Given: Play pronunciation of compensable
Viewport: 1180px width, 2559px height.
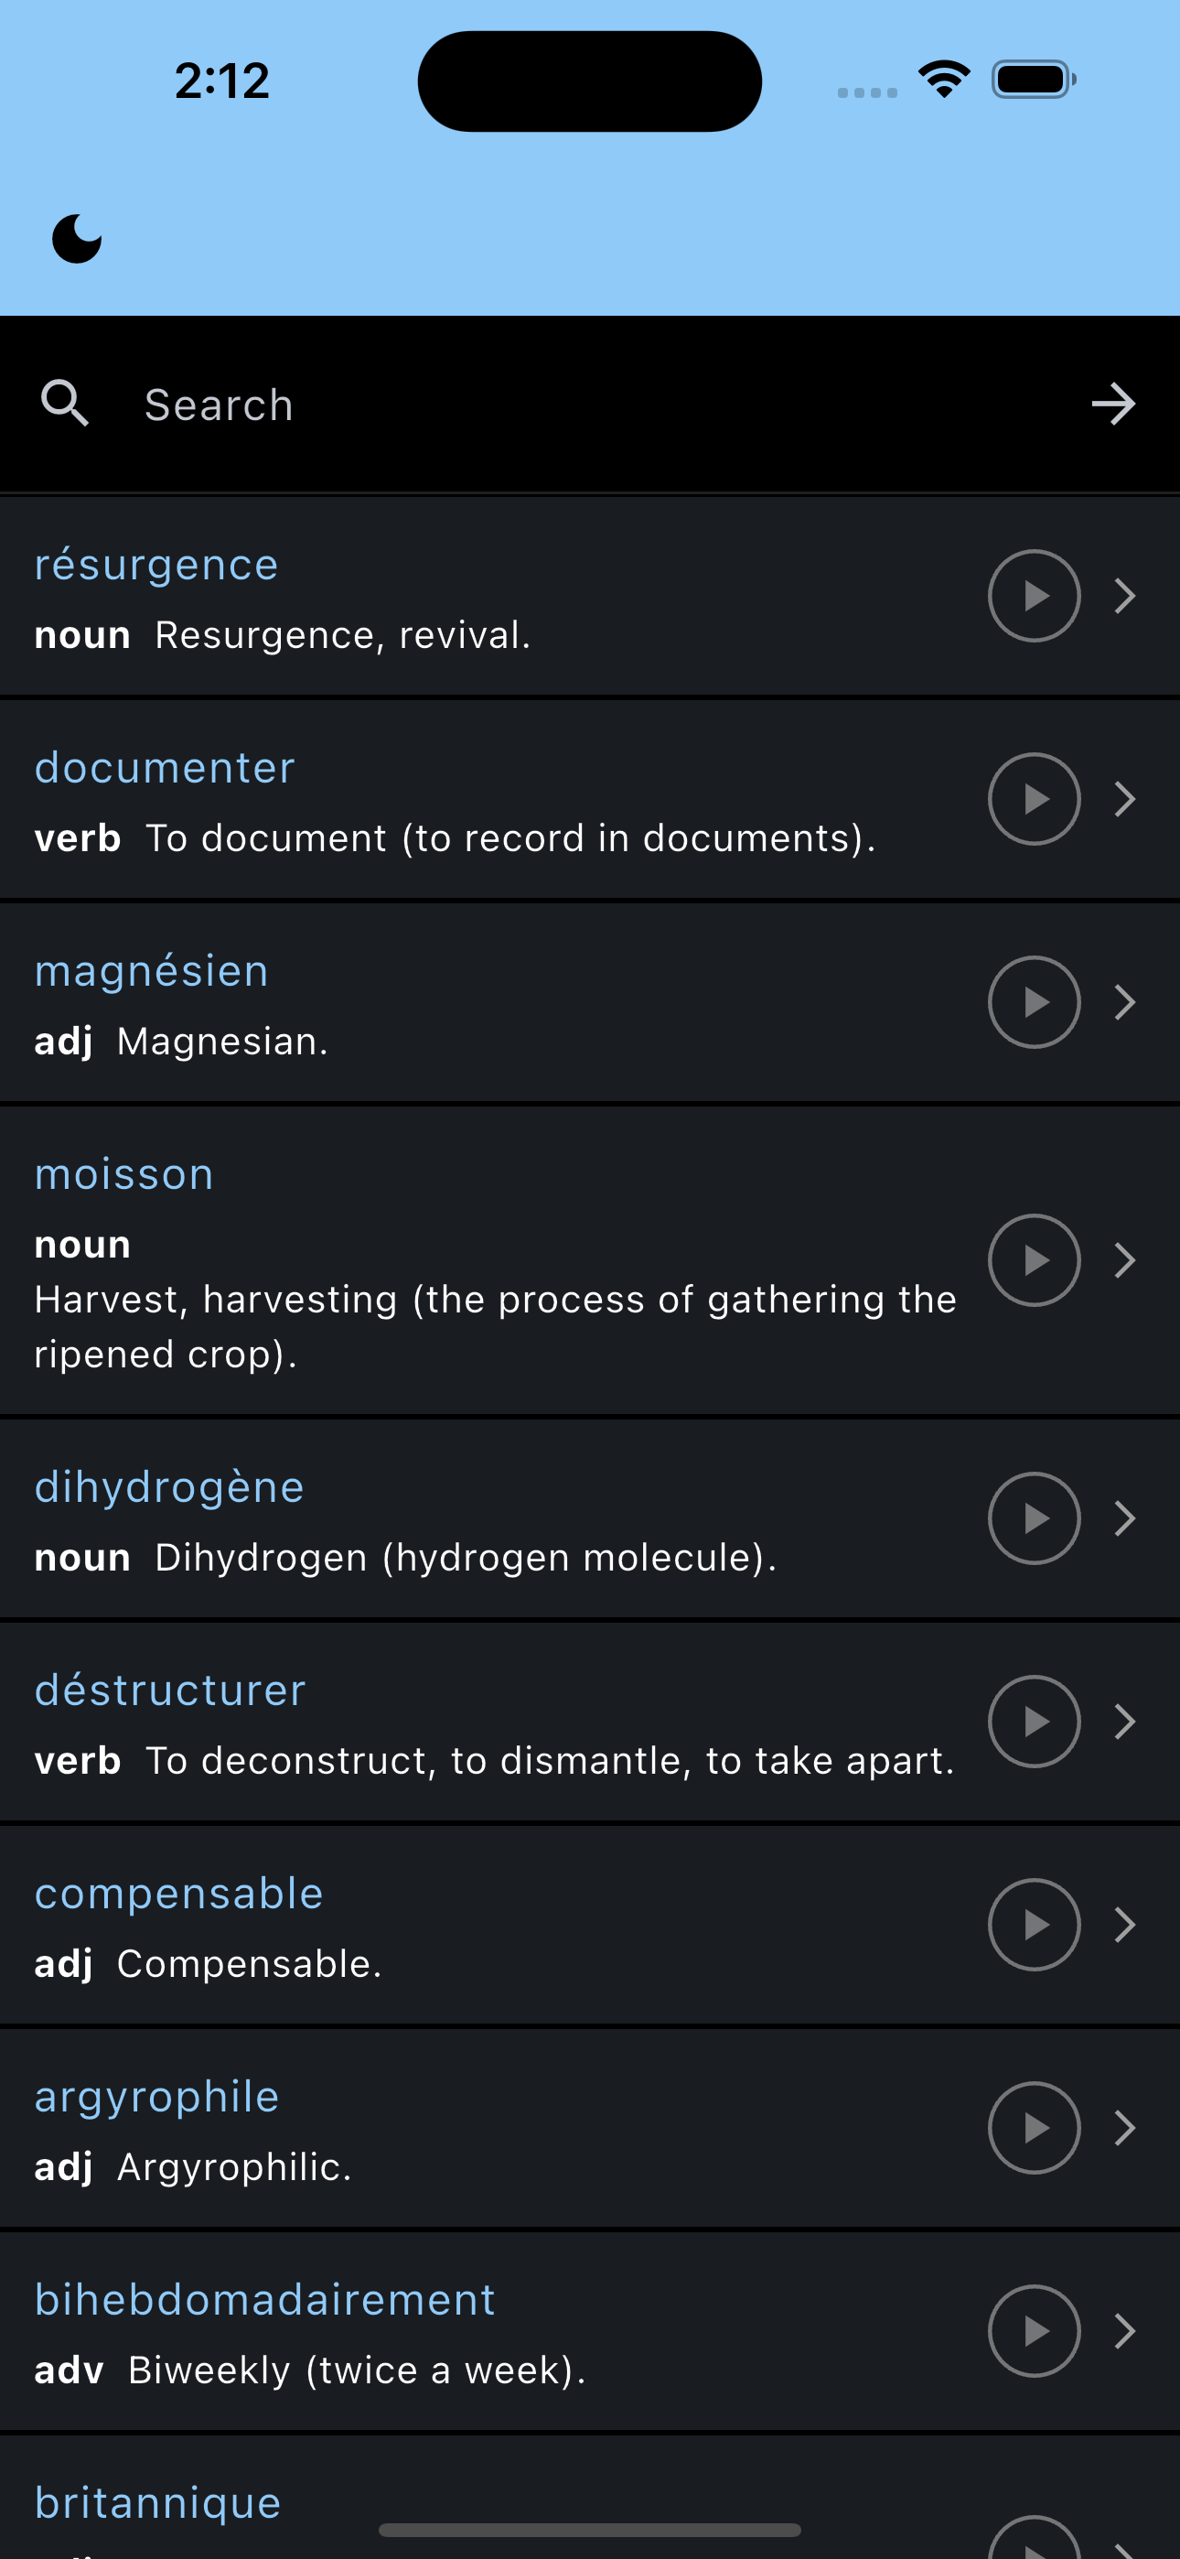Looking at the screenshot, I should (1034, 1924).
